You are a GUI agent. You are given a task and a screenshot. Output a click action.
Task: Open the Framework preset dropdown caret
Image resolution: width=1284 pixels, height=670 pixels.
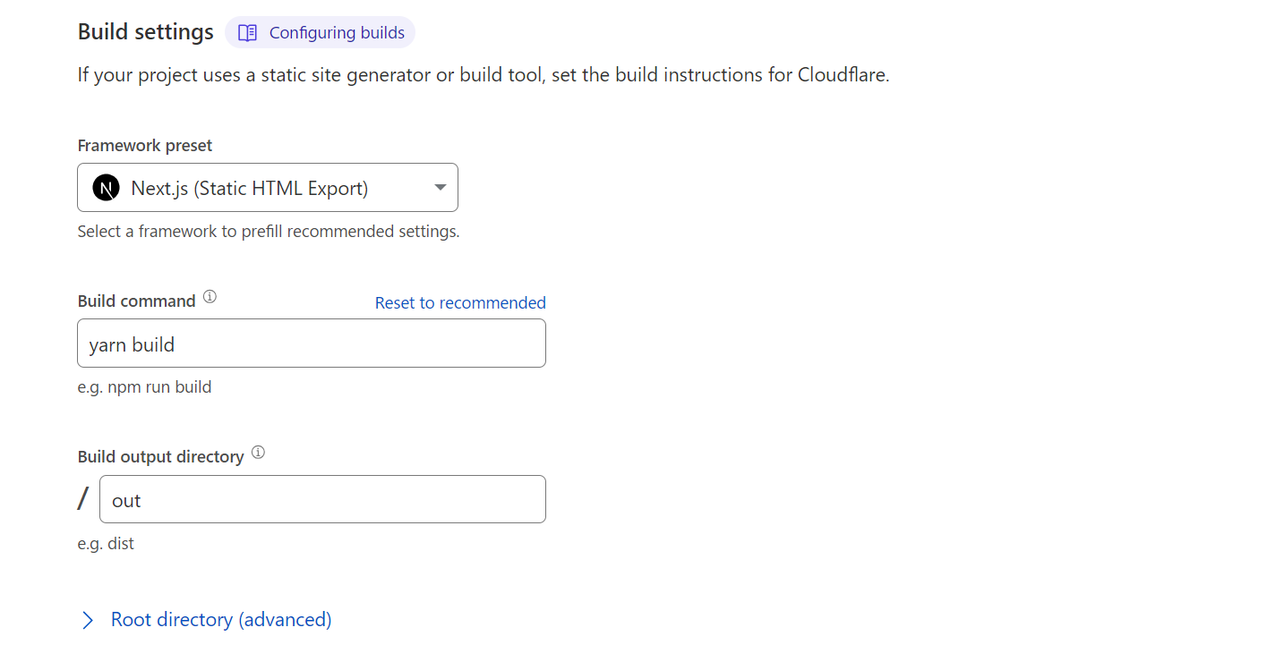(440, 188)
